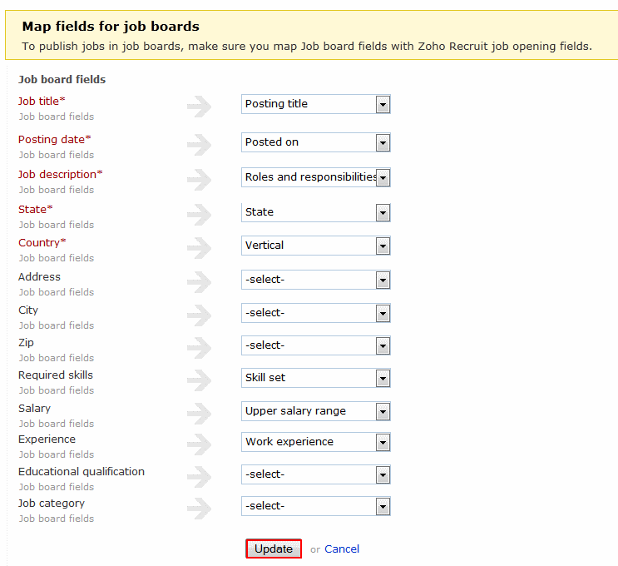This screenshot has width=618, height=566.
Task: Click the Cancel link
Action: 342,549
